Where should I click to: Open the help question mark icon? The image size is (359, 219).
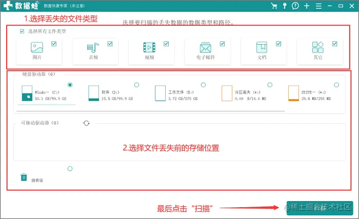pos(295,6)
